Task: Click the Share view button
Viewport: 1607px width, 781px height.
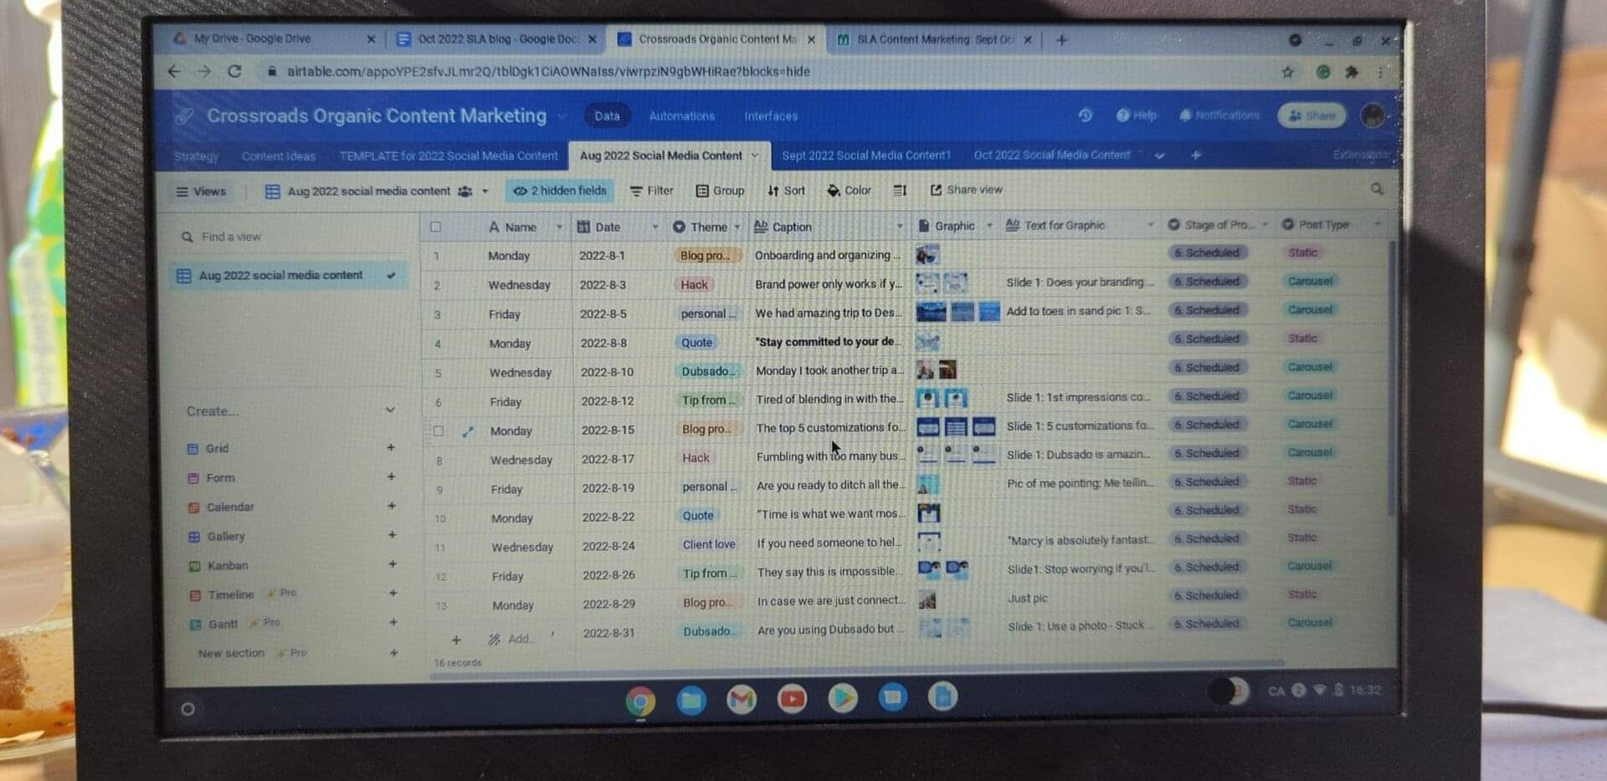Action: [966, 190]
